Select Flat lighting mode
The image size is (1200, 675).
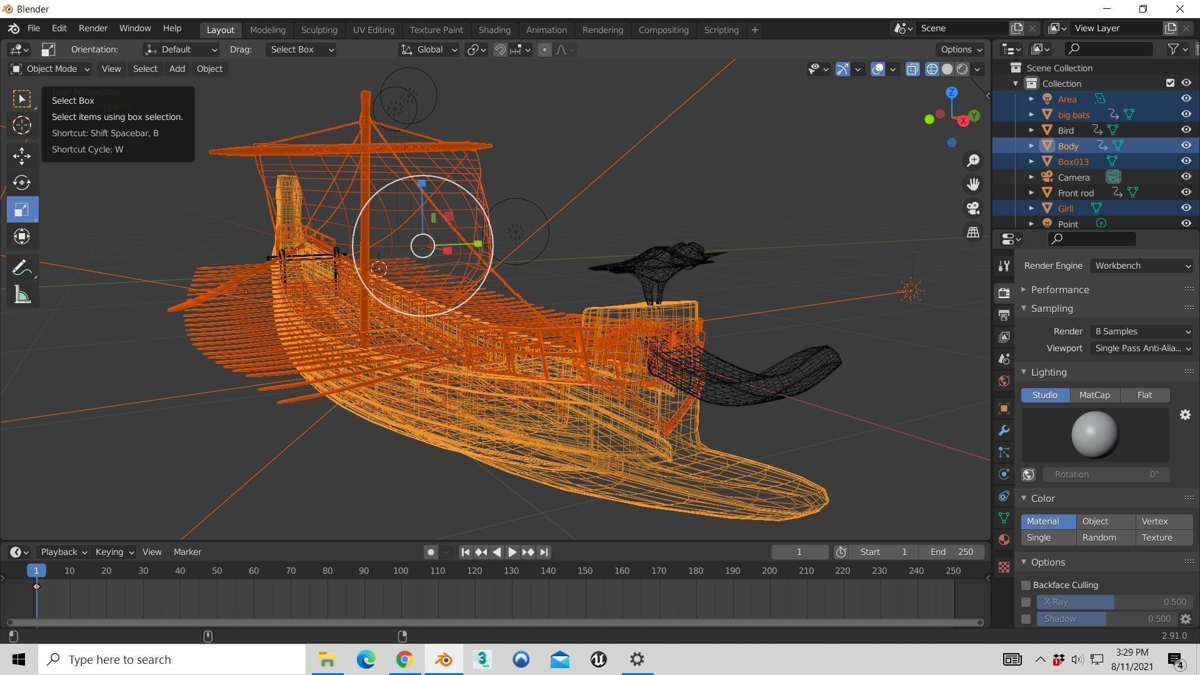(x=1144, y=396)
